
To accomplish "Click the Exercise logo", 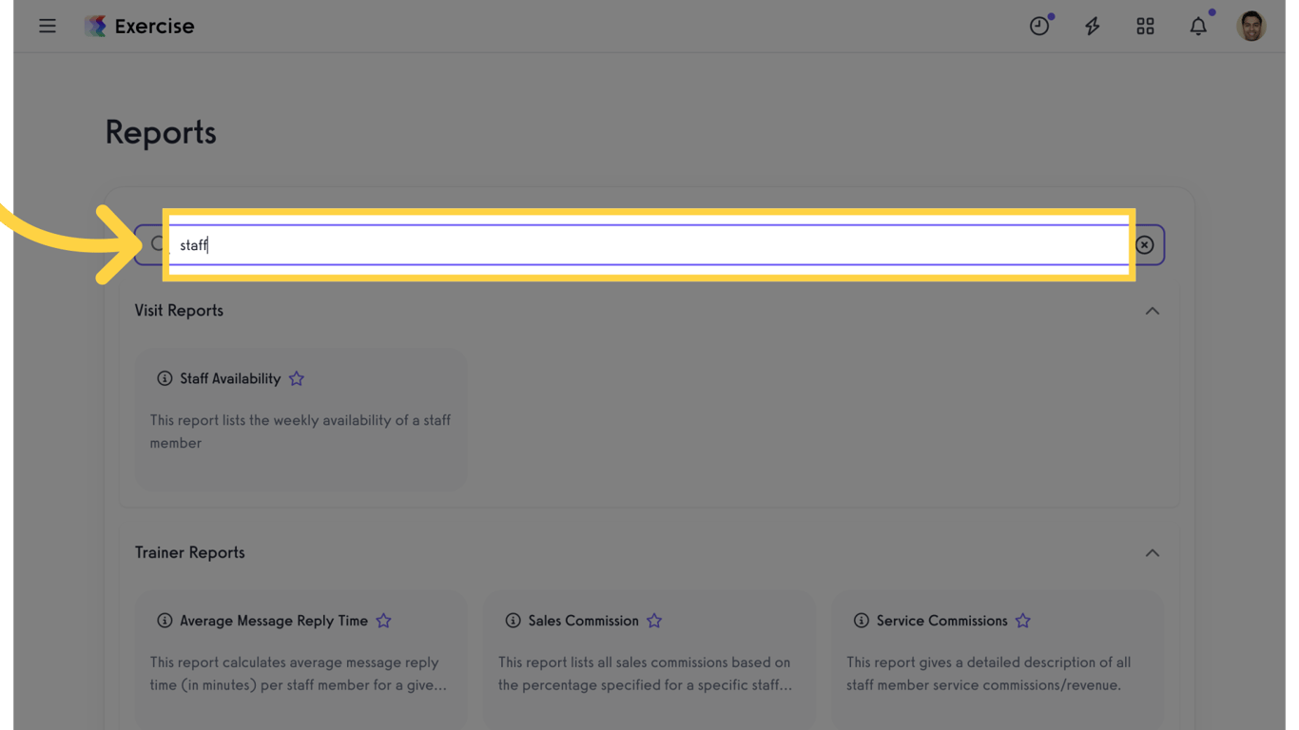I will 139,26.
